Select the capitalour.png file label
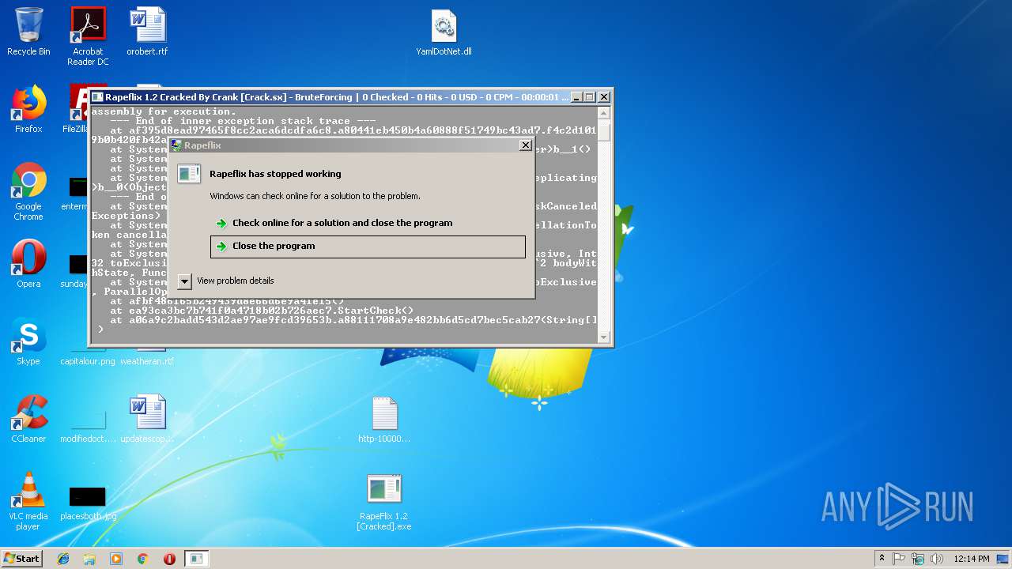The width and height of the screenshot is (1012, 569). (88, 361)
